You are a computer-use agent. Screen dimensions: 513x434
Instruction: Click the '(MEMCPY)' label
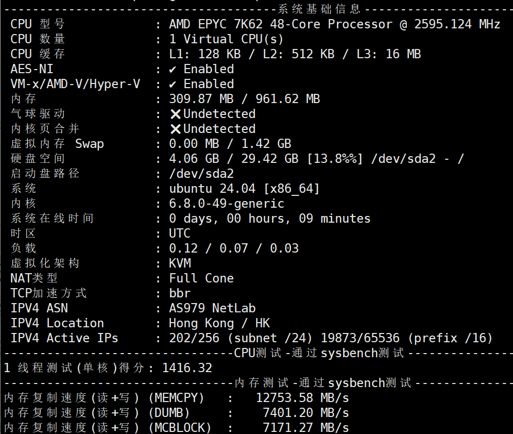[176, 398]
